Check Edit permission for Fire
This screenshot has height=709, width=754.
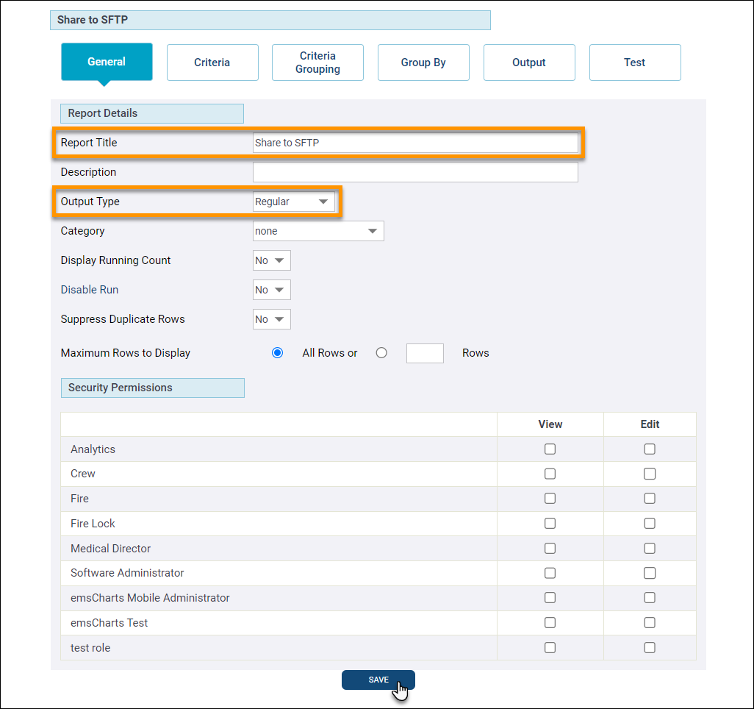coord(650,498)
